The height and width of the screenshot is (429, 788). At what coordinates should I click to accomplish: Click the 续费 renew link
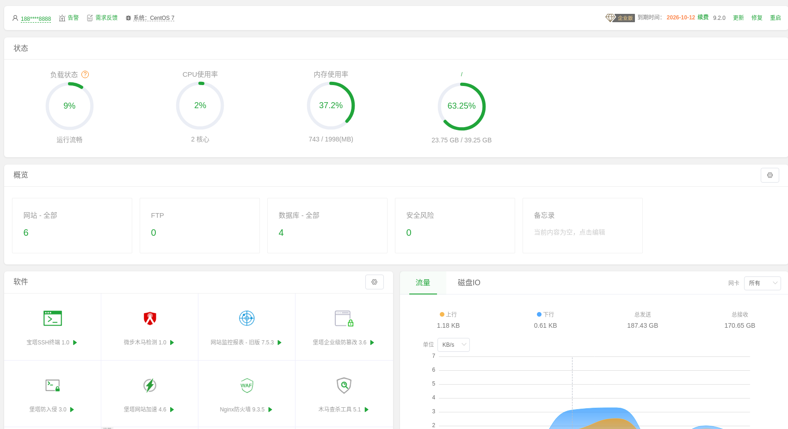[x=703, y=17]
